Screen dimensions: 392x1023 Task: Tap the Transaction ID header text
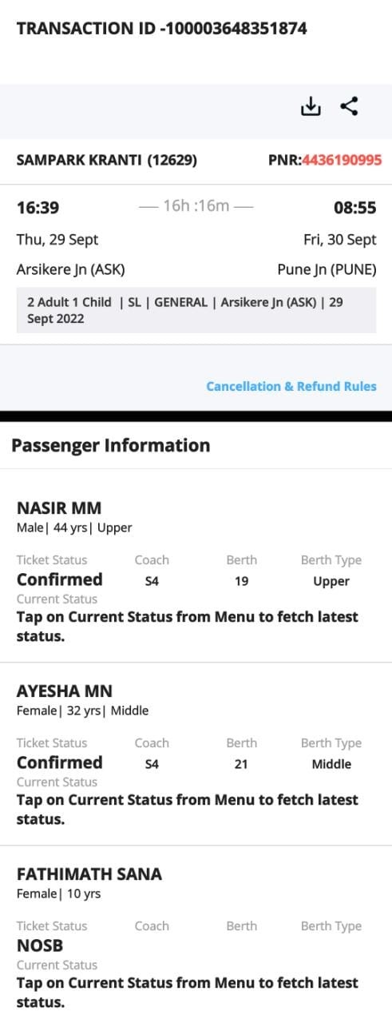(x=162, y=29)
